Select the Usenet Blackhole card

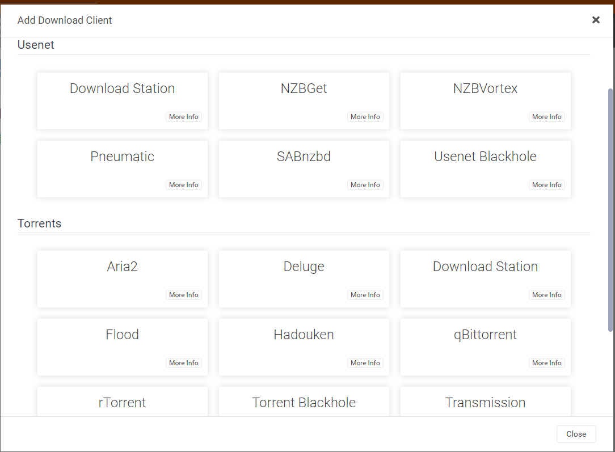(x=486, y=169)
